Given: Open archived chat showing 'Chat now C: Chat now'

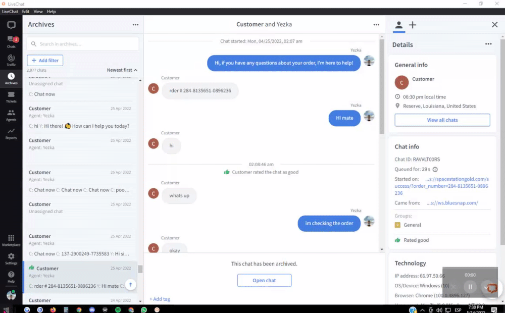Looking at the screenshot, I should (x=80, y=181).
